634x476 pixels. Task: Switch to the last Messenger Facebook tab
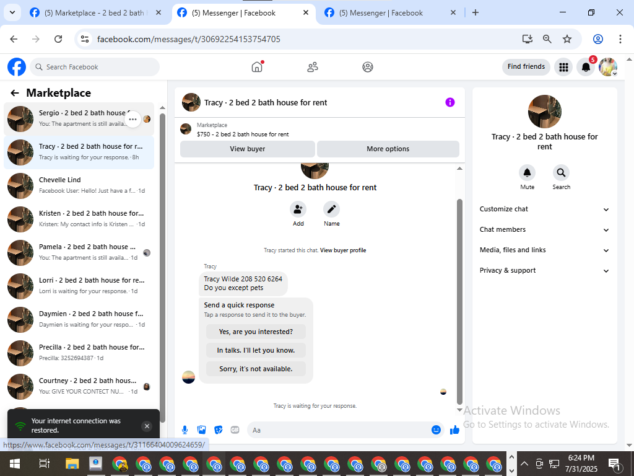pyautogui.click(x=389, y=13)
